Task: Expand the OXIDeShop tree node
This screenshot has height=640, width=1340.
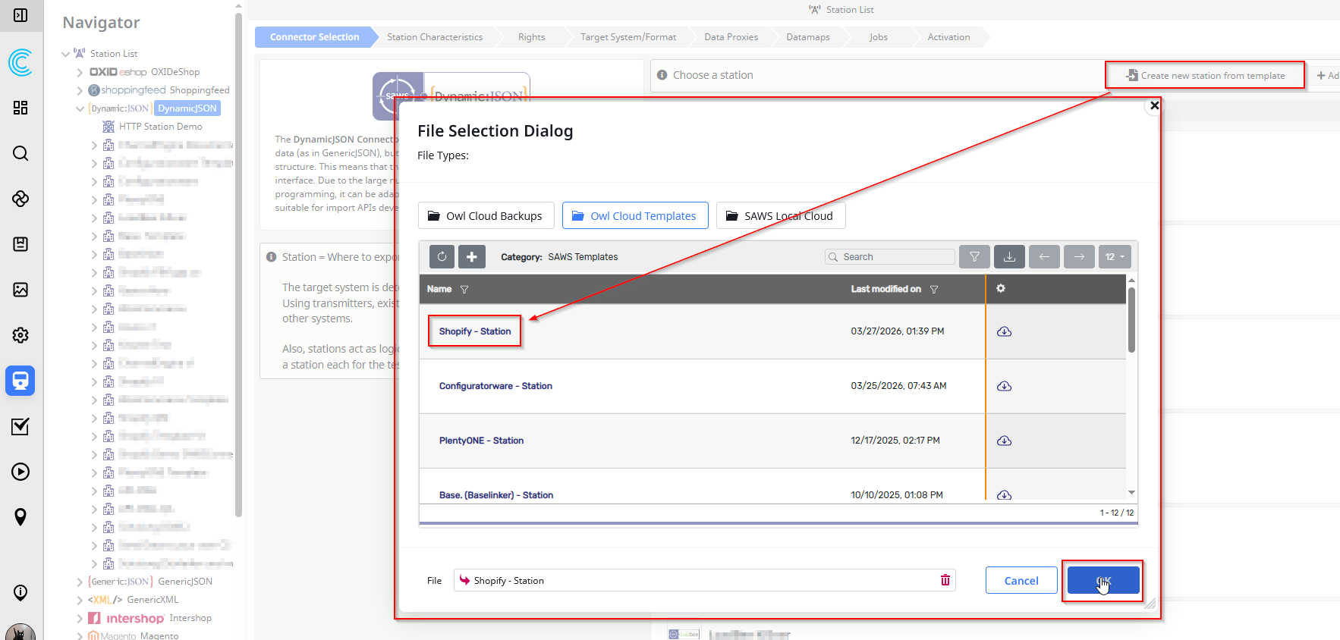Action: coord(80,72)
